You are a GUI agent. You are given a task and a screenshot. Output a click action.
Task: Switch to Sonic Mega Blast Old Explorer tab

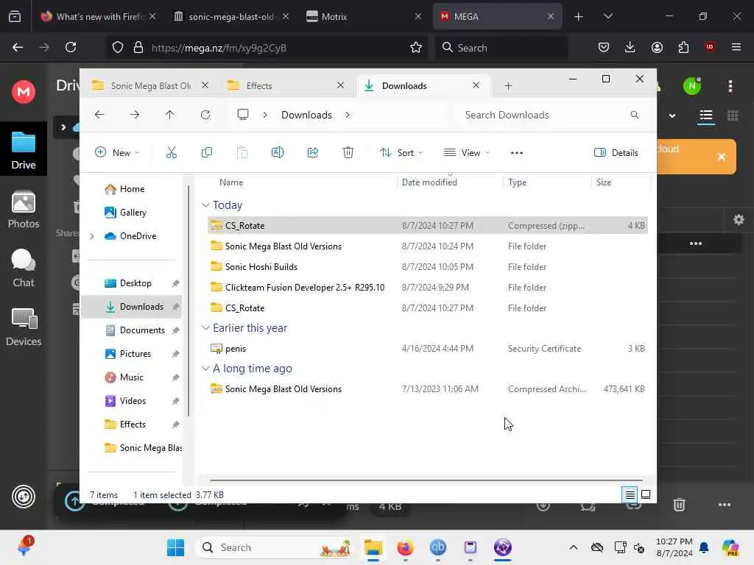[150, 86]
